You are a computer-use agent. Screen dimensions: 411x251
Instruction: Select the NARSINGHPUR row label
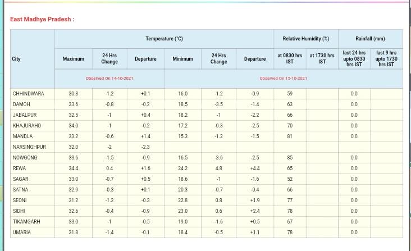point(29,147)
